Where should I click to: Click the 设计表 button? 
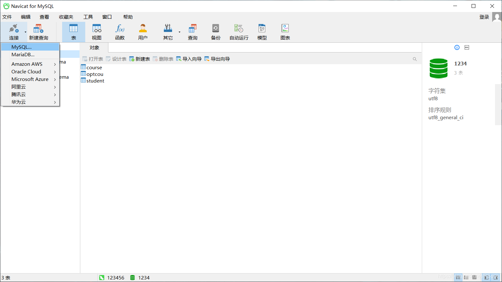[x=116, y=59]
